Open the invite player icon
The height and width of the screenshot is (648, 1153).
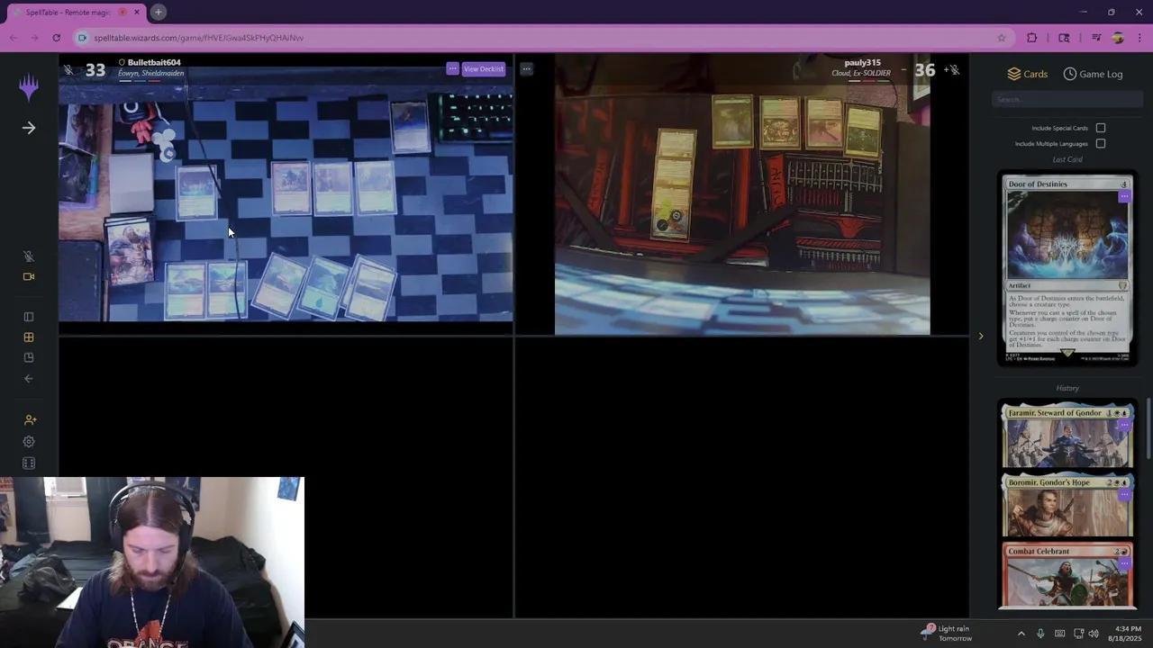[30, 419]
